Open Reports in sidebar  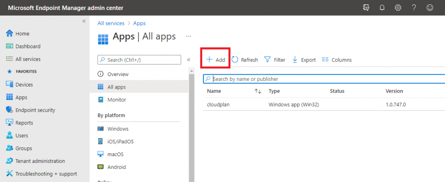(x=24, y=123)
